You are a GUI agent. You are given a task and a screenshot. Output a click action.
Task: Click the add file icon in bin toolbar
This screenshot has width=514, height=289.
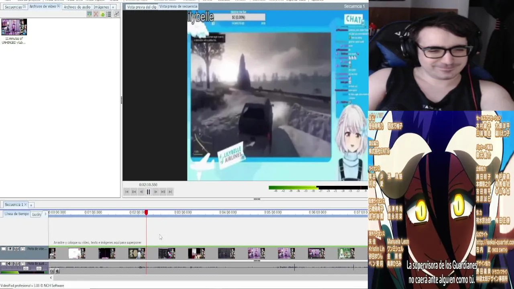click(x=102, y=14)
